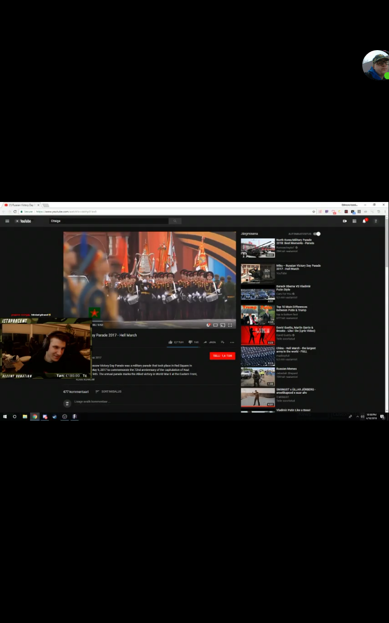
Task: Open the action center notification icon
Action: click(x=383, y=417)
